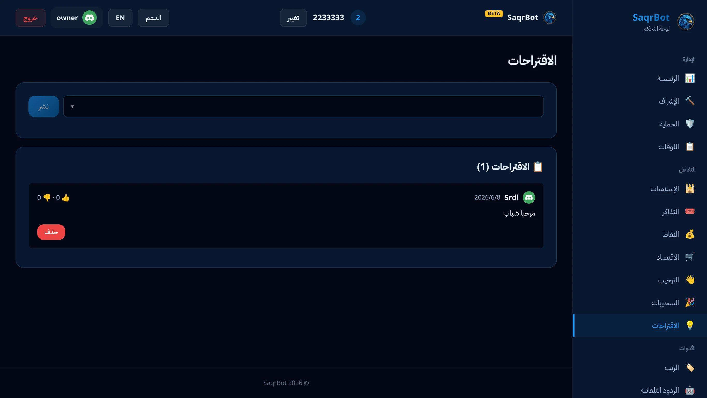Click the BETA badge
The width and height of the screenshot is (707, 398).
pos(494,13)
